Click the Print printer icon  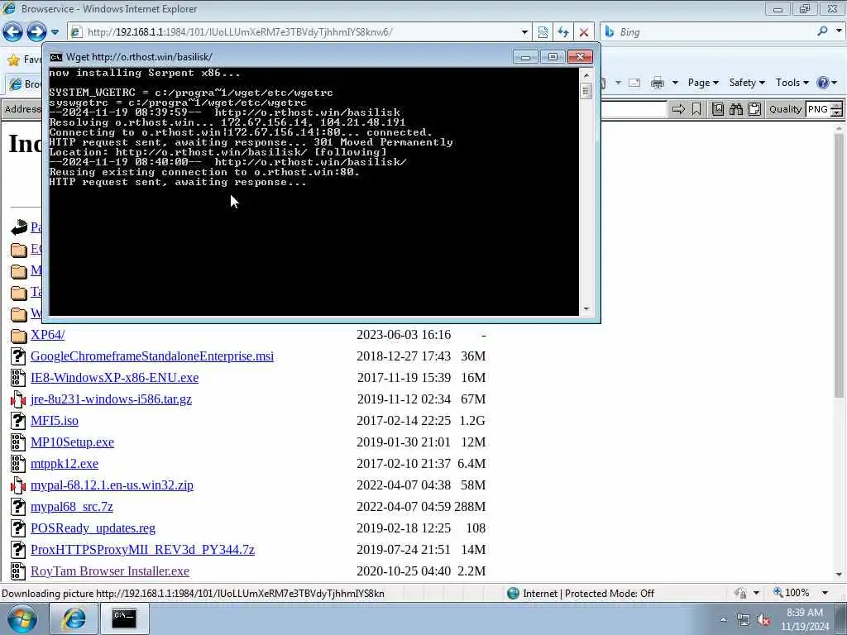click(x=658, y=83)
